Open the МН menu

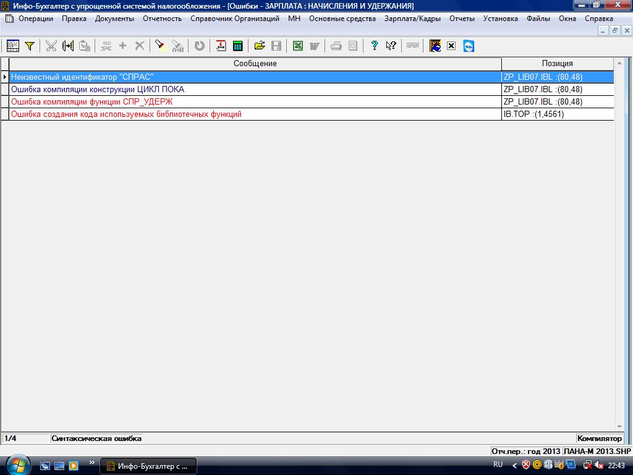click(x=294, y=19)
